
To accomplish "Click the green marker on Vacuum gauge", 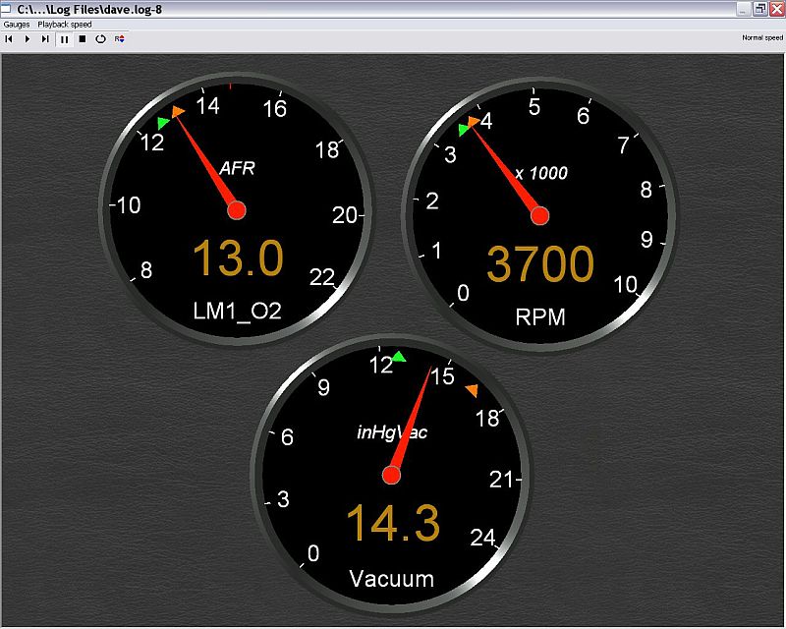I will click(x=398, y=357).
